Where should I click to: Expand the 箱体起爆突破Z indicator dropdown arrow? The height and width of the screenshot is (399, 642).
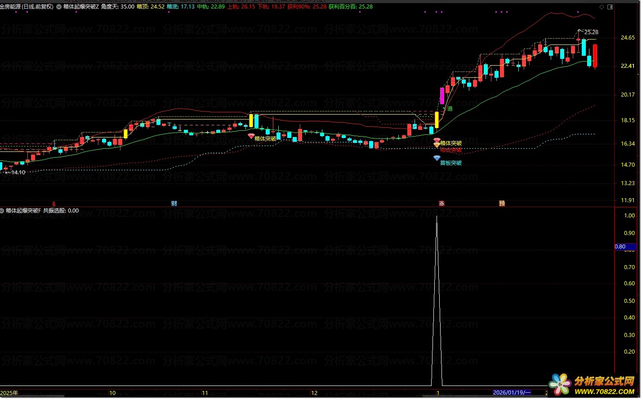click(59, 7)
